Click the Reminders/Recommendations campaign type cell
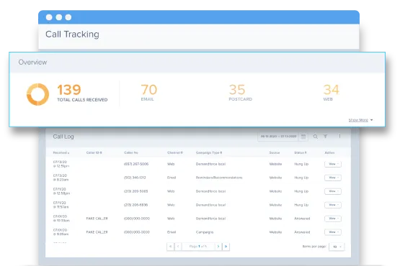Screen dimensions: 400x266 219,178
